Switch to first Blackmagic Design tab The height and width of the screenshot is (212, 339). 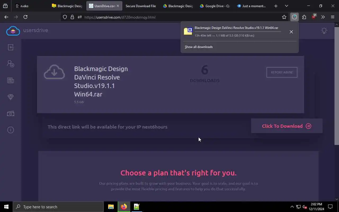67,6
